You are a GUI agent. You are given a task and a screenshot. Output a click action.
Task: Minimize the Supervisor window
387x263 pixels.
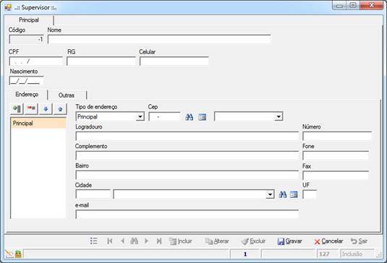pyautogui.click(x=340, y=6)
